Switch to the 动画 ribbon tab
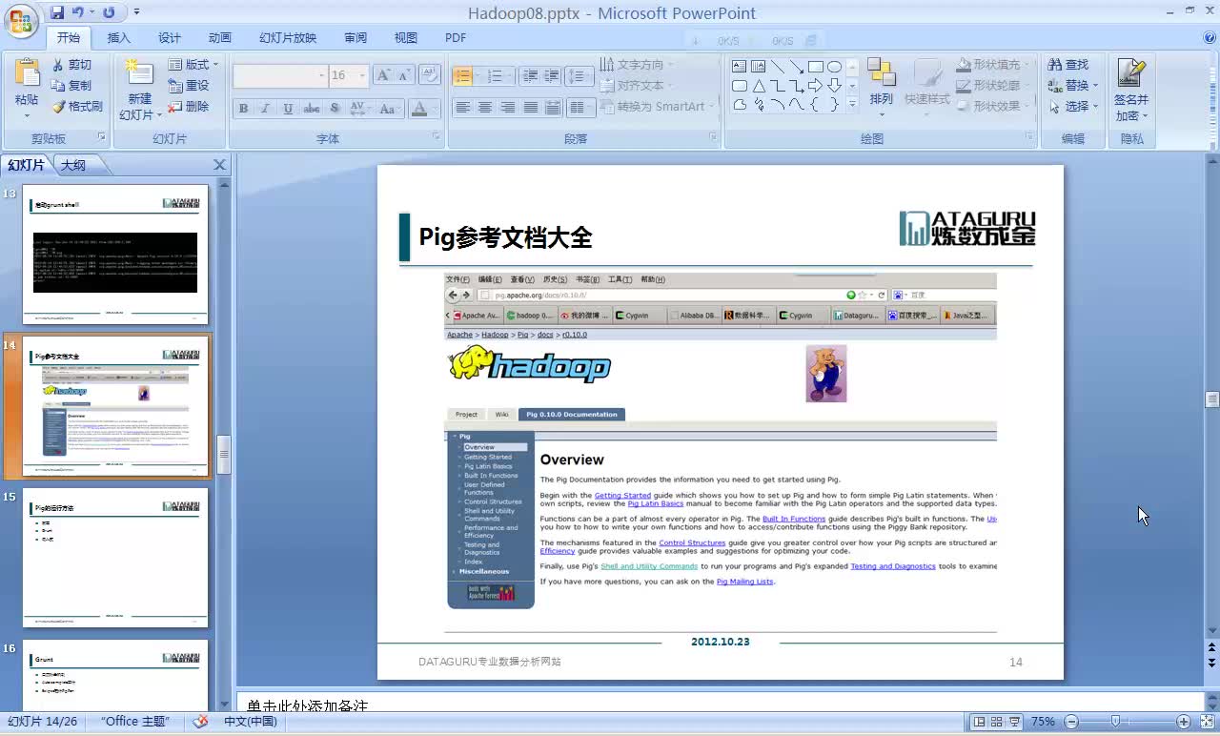 [220, 38]
